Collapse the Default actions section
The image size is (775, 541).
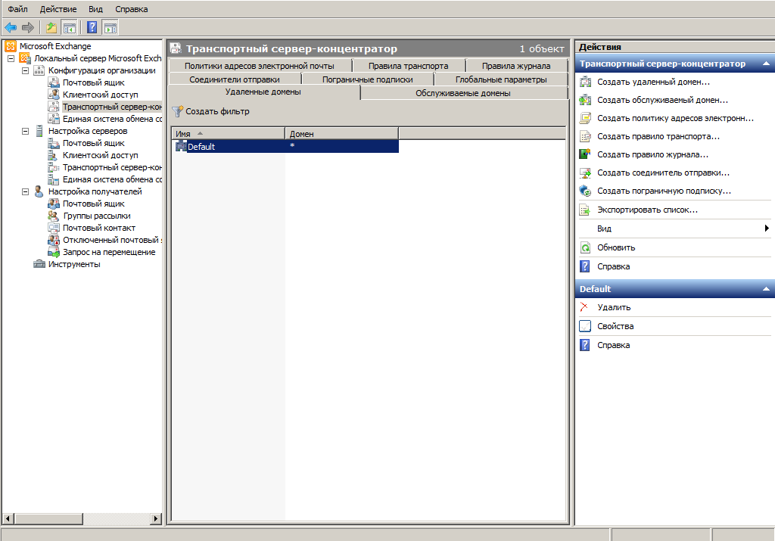pos(766,289)
